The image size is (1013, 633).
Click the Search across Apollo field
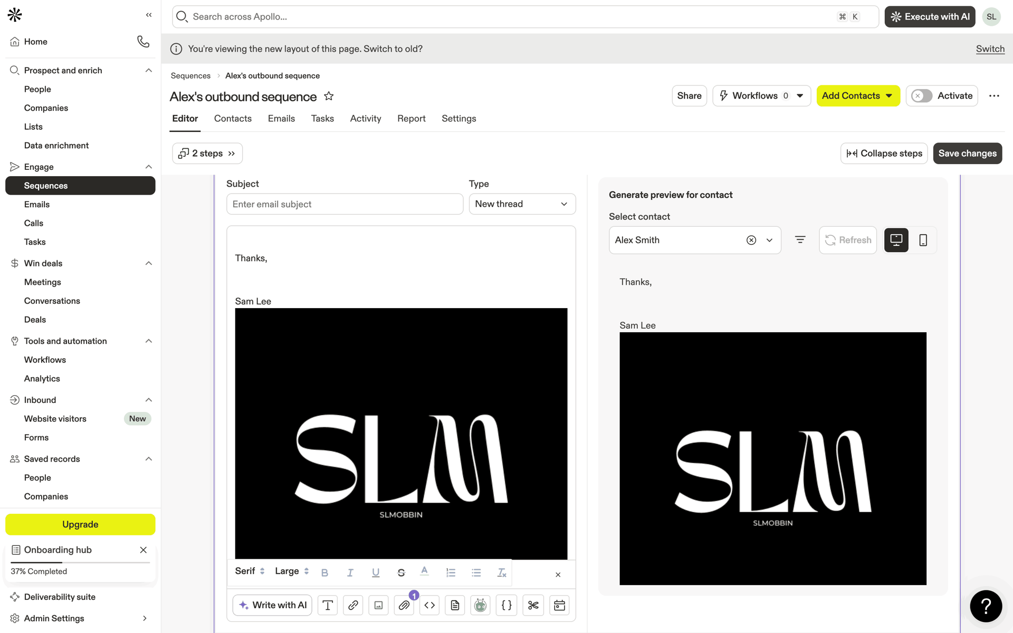coord(525,17)
